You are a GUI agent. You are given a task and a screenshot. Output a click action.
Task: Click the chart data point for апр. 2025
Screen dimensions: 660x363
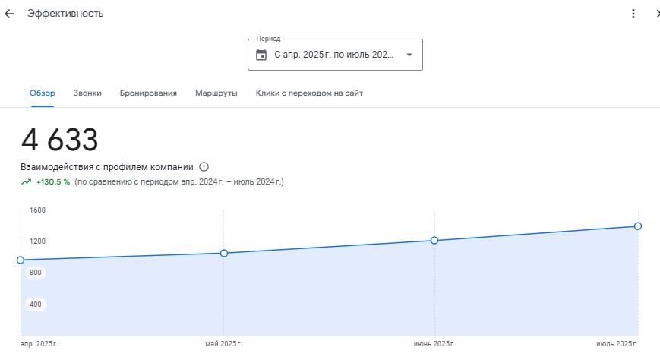click(x=21, y=260)
